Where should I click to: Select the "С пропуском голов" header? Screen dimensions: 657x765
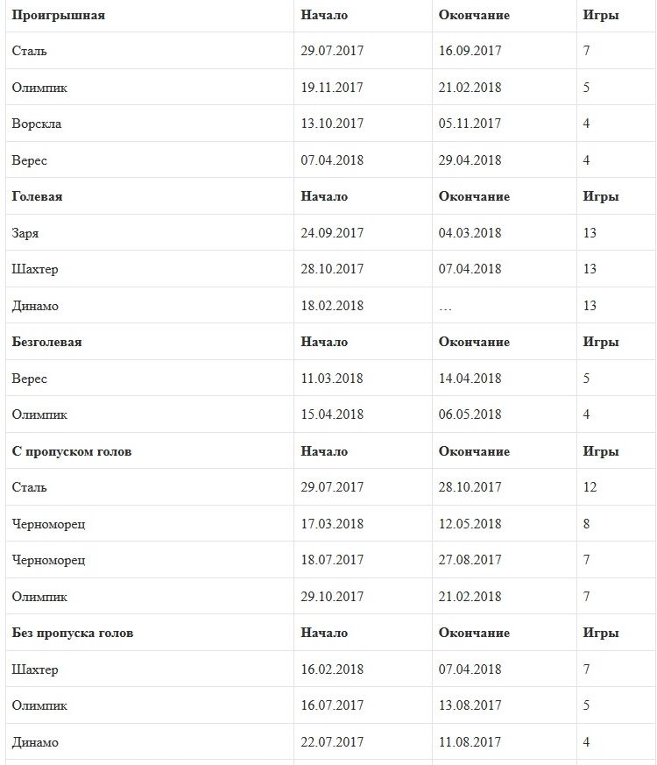[x=72, y=451]
